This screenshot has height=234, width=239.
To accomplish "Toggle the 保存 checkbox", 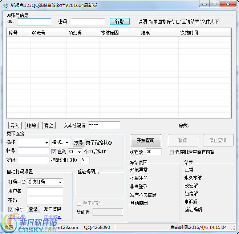I will 11,209.
